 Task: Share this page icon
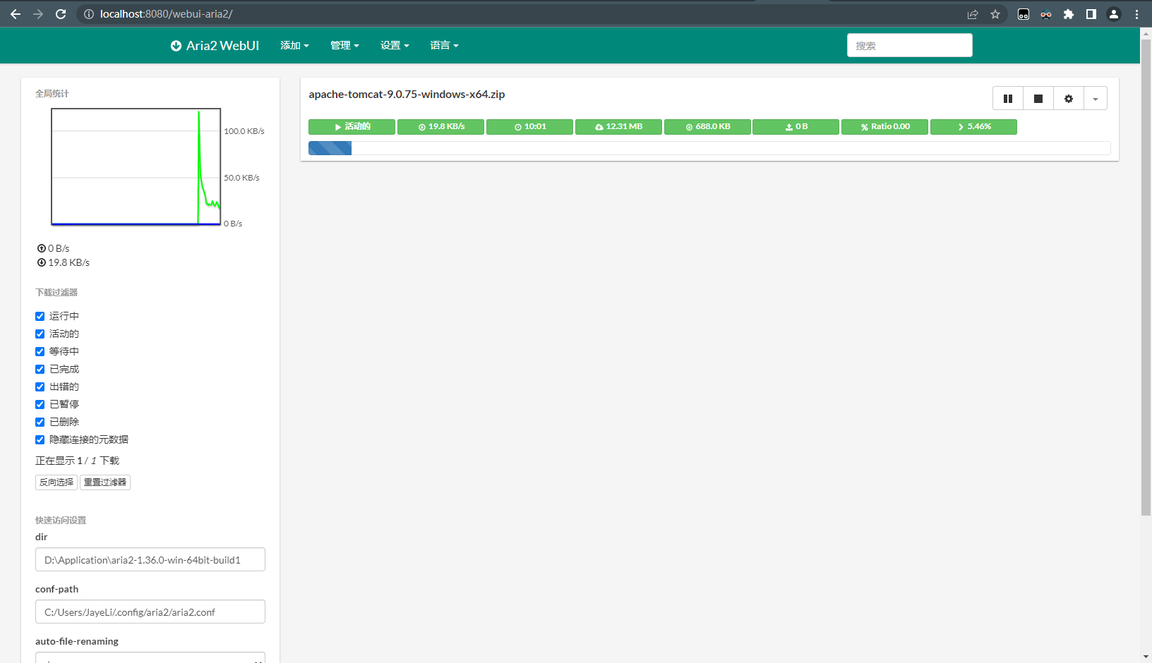973,14
